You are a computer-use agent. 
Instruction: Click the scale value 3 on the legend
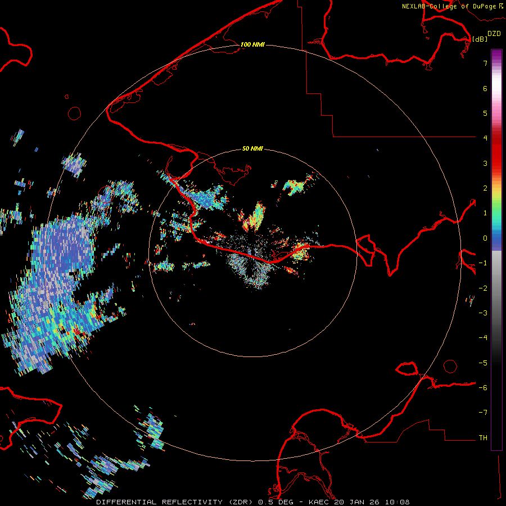tap(485, 163)
